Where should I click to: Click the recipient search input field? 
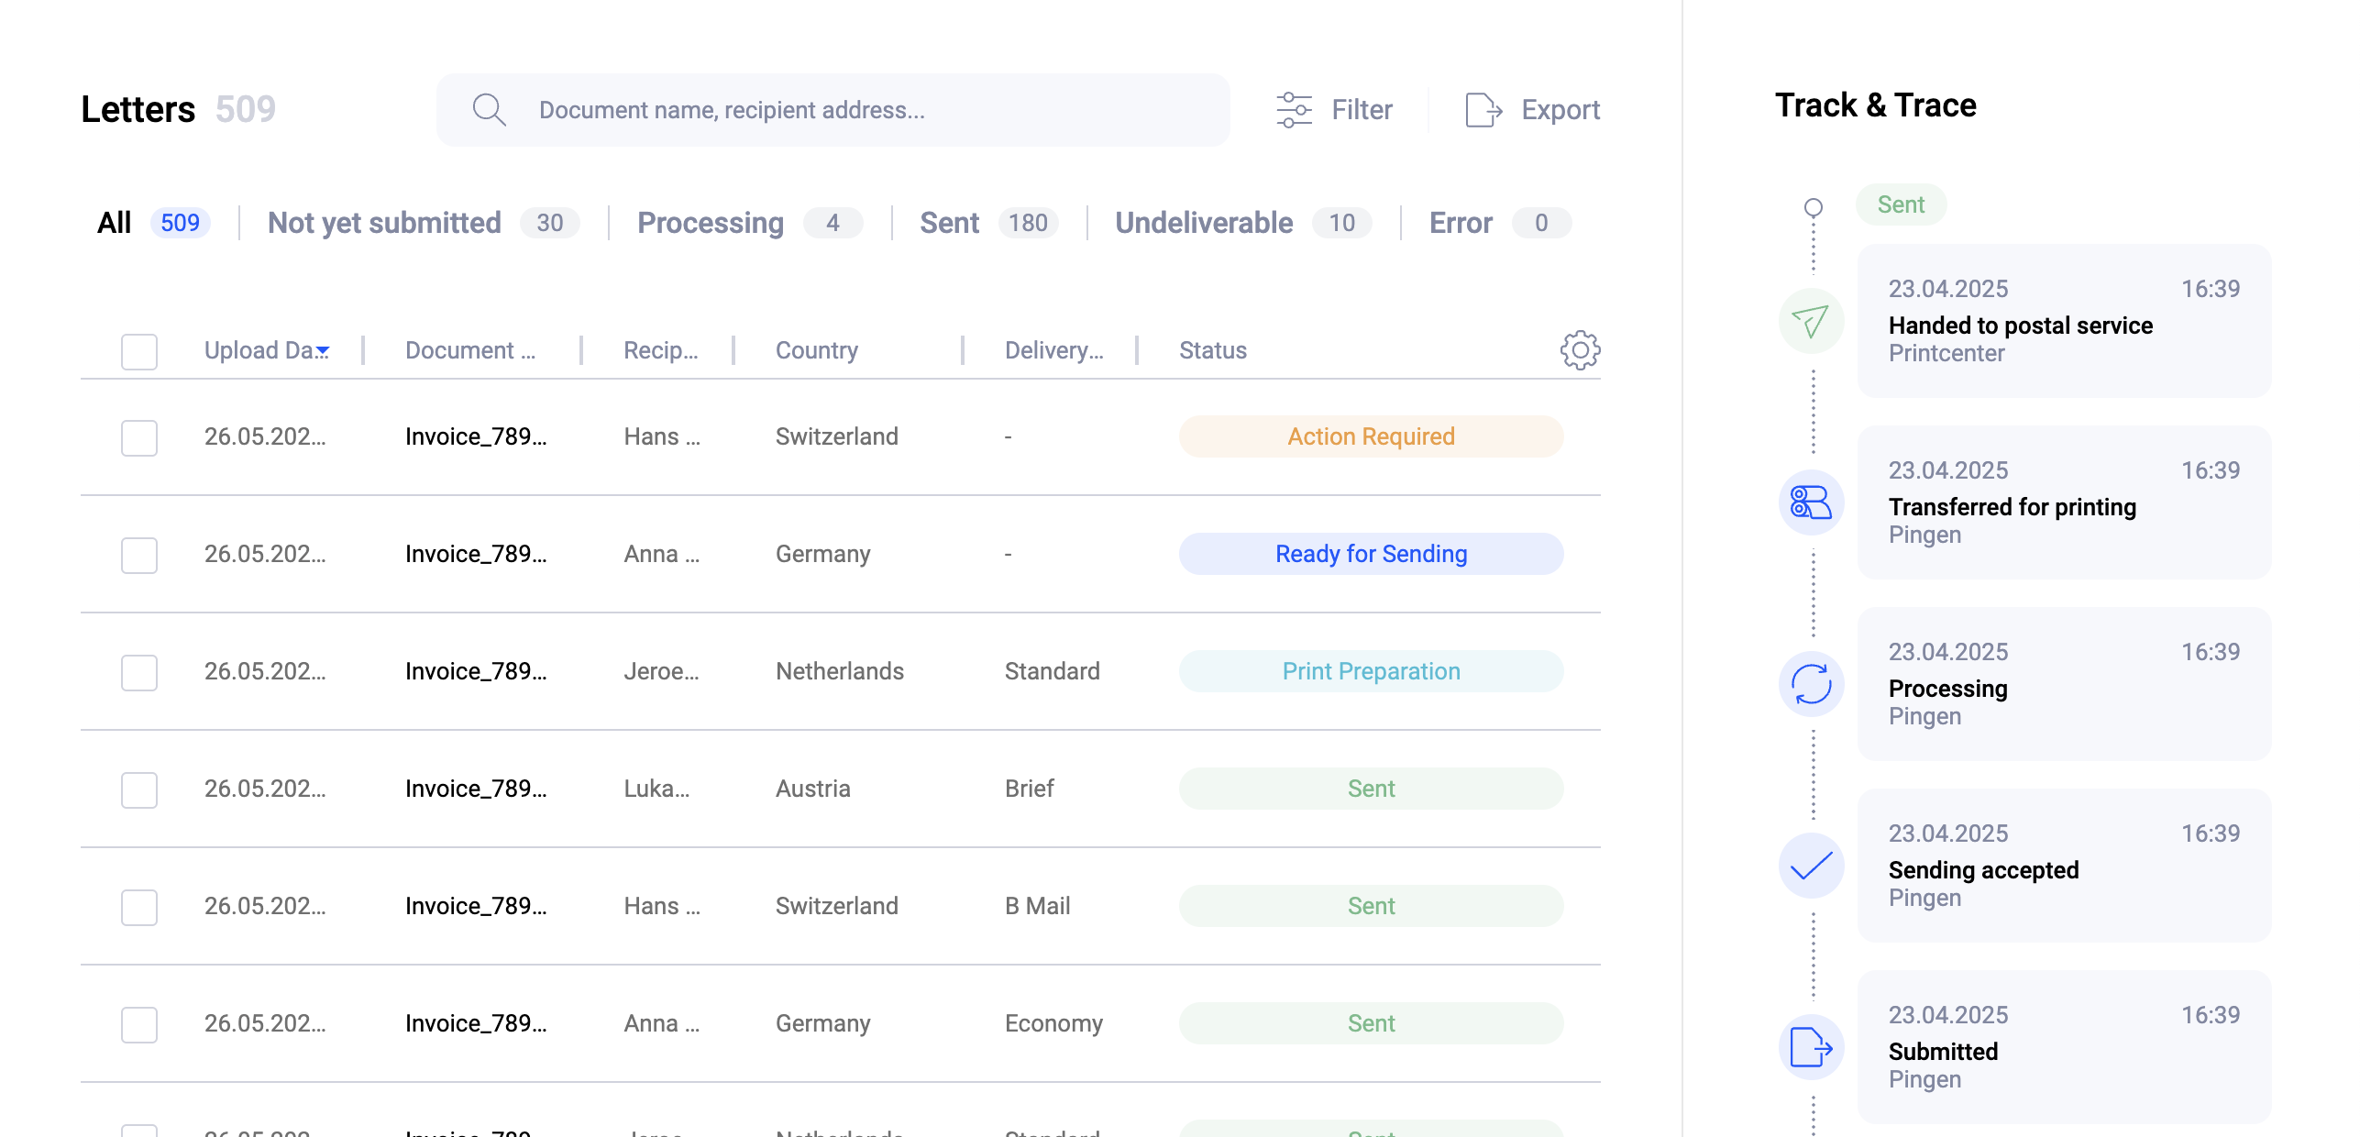click(x=834, y=109)
